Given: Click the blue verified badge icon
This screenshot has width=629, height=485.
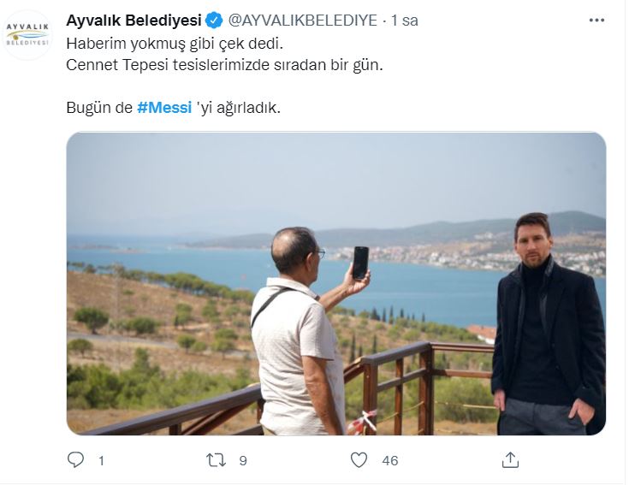Looking at the screenshot, I should click(x=214, y=21).
